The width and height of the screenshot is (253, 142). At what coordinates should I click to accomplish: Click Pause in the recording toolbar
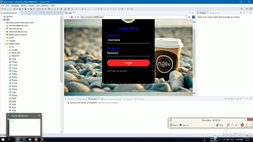174,125
